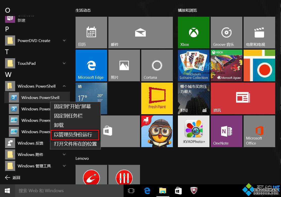Open the Microsoft Office tile
Screen dimensions: 281x197
(259, 131)
